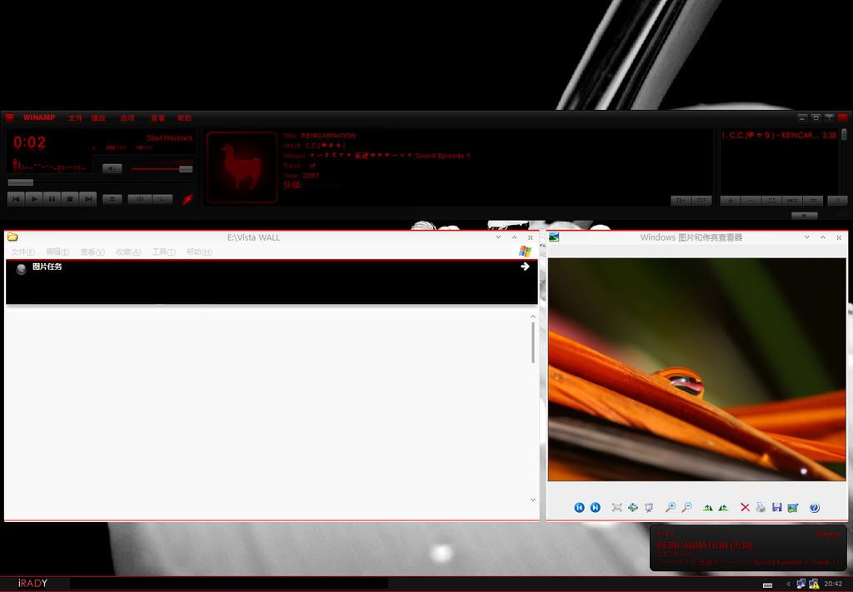Expand the 图片任务 panel arrow
The image size is (853, 592).
[x=525, y=266]
